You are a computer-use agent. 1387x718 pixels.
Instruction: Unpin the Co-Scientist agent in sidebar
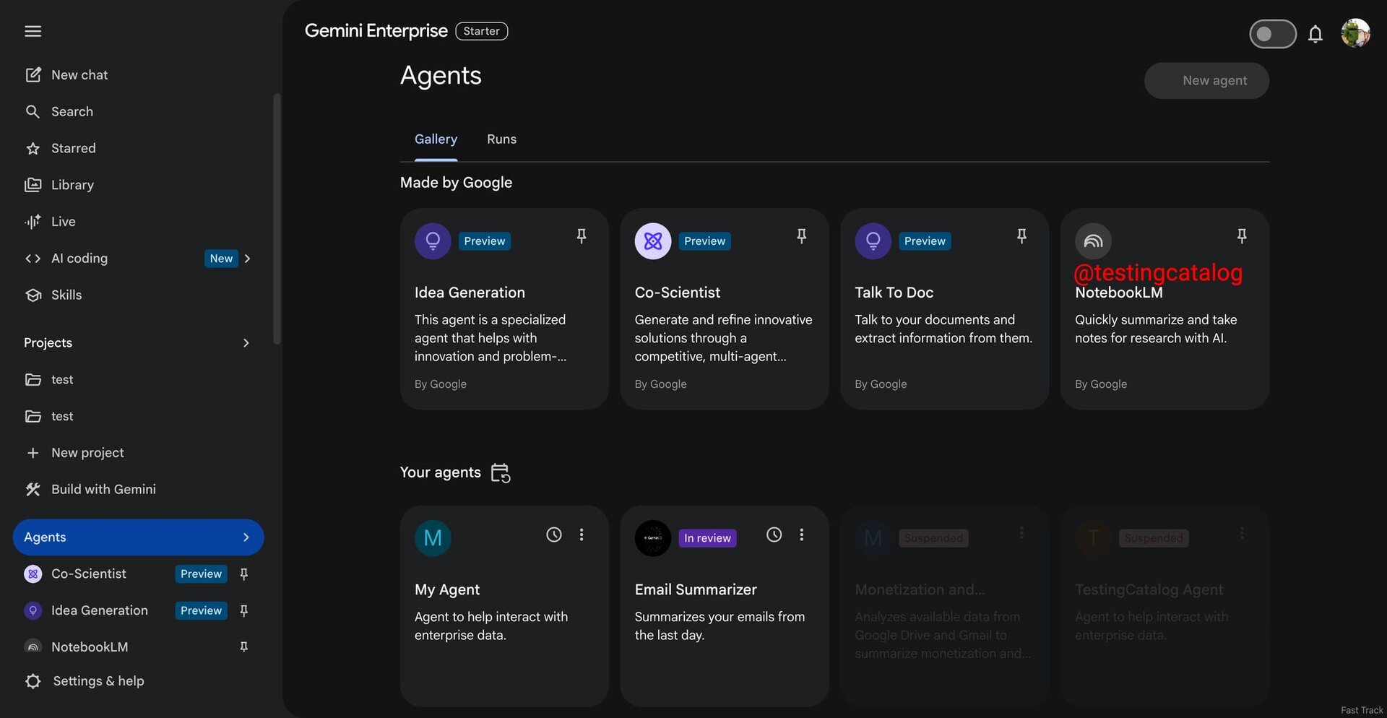point(243,574)
